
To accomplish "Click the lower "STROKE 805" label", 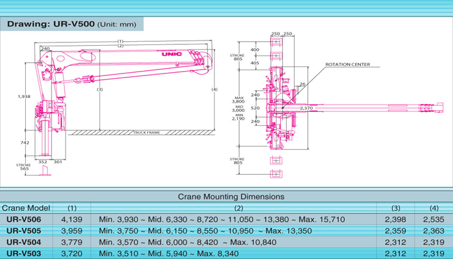I will 237,161.
